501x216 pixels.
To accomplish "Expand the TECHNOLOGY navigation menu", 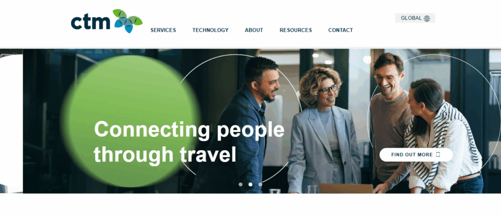I will [210, 30].
